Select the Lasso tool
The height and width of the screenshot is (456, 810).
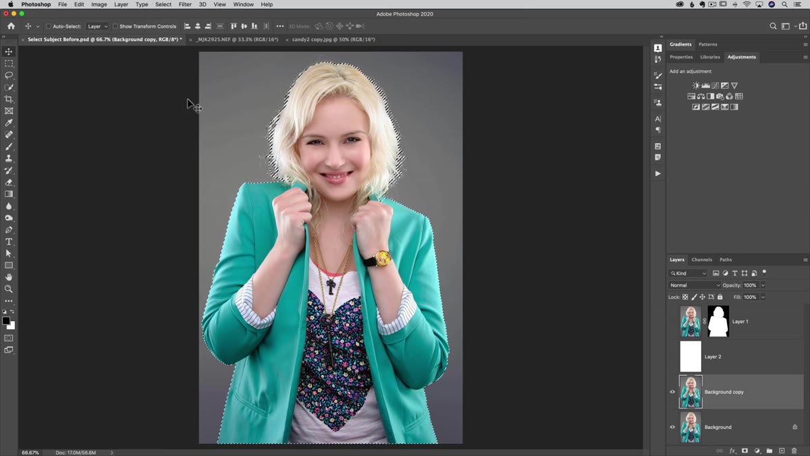tap(9, 75)
